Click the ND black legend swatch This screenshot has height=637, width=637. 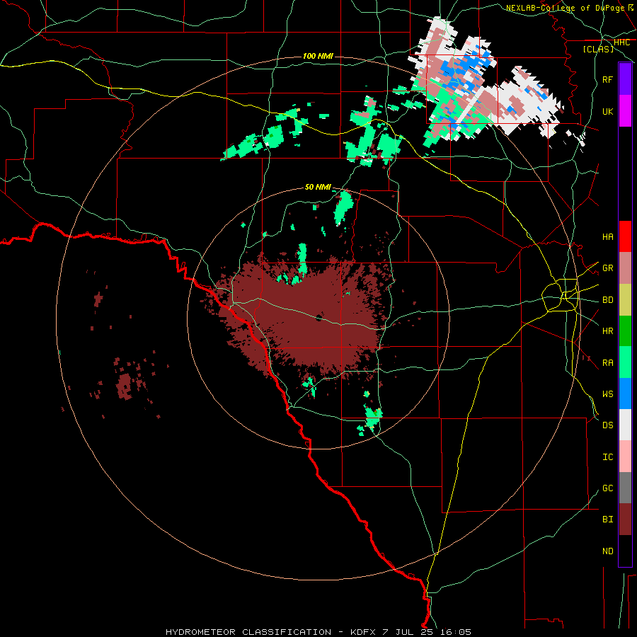click(625, 551)
